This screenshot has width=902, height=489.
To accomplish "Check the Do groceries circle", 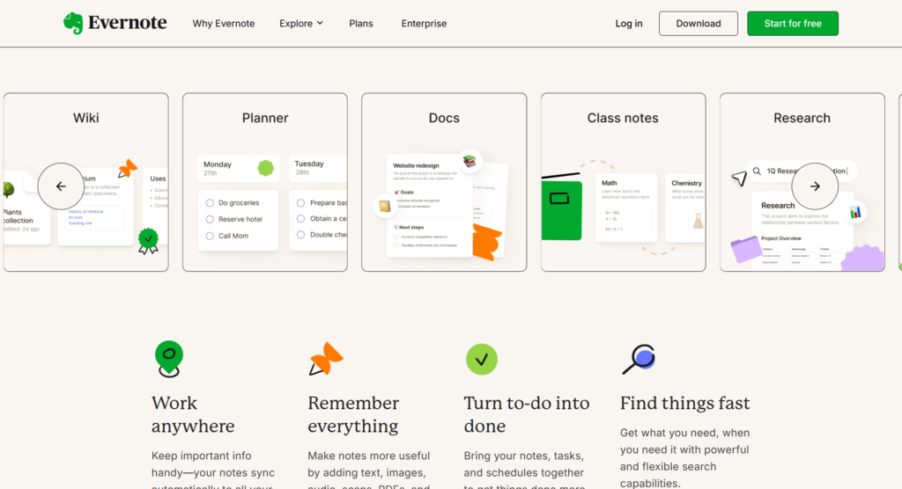I will point(210,203).
